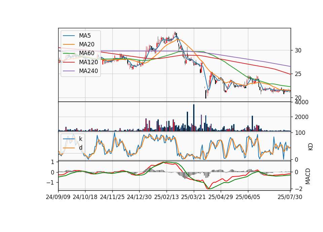Click the 25/04/29 date tick label
This screenshot has height=232, width=323.
pos(221,197)
